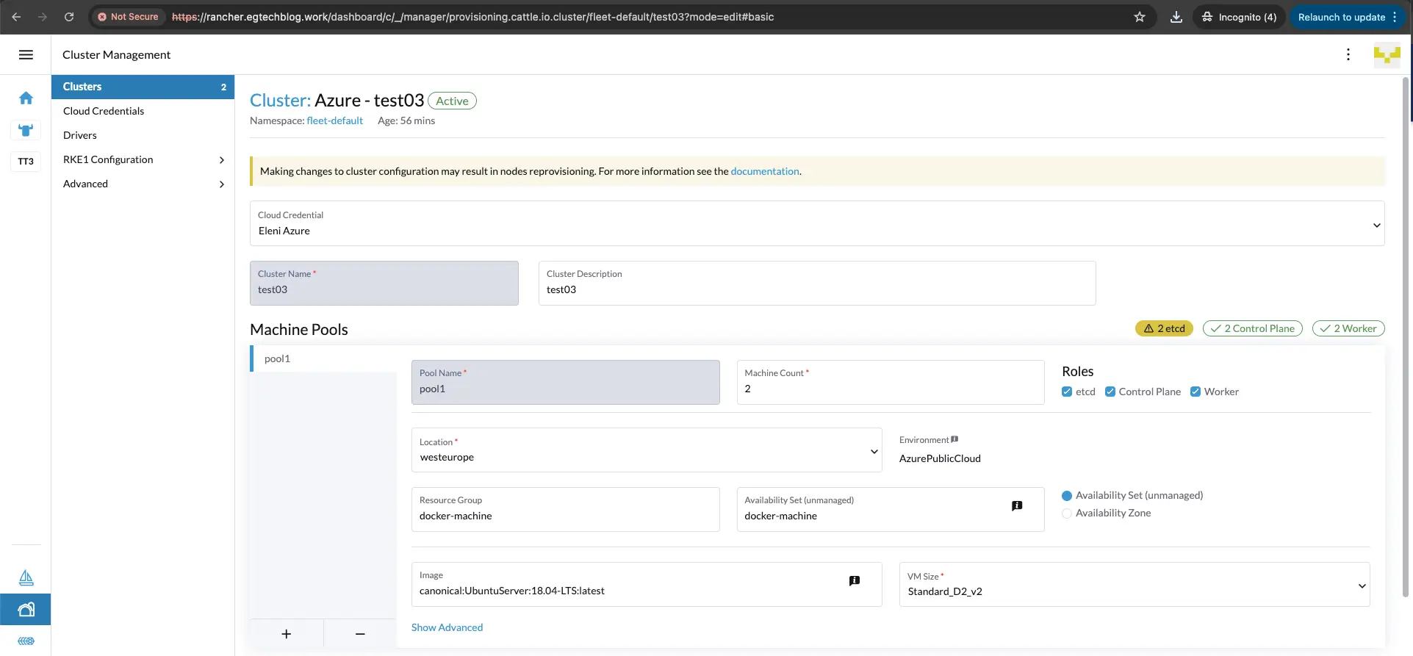Select the pool1 machine pool tab
Viewport: 1413px width, 656px height.
pyautogui.click(x=323, y=358)
